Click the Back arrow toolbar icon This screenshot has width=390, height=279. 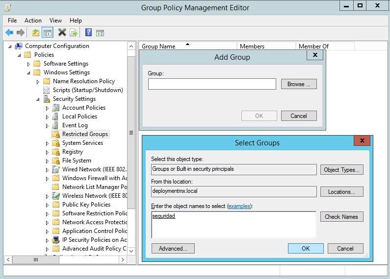tap(9, 33)
